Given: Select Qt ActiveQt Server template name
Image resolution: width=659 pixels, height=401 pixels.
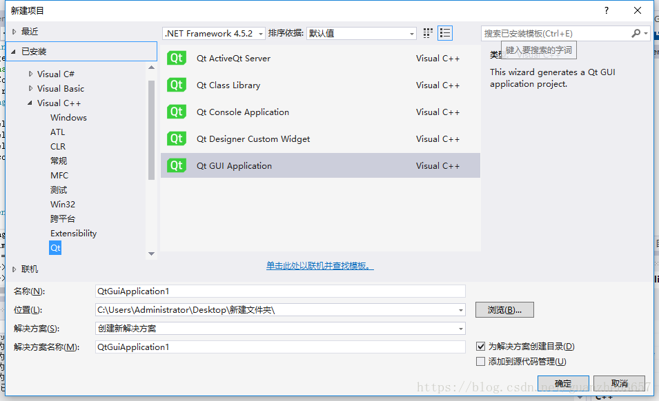Looking at the screenshot, I should click(x=233, y=59).
